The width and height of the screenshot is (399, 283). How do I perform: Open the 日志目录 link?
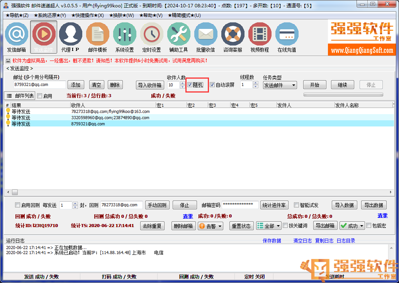click(346, 241)
